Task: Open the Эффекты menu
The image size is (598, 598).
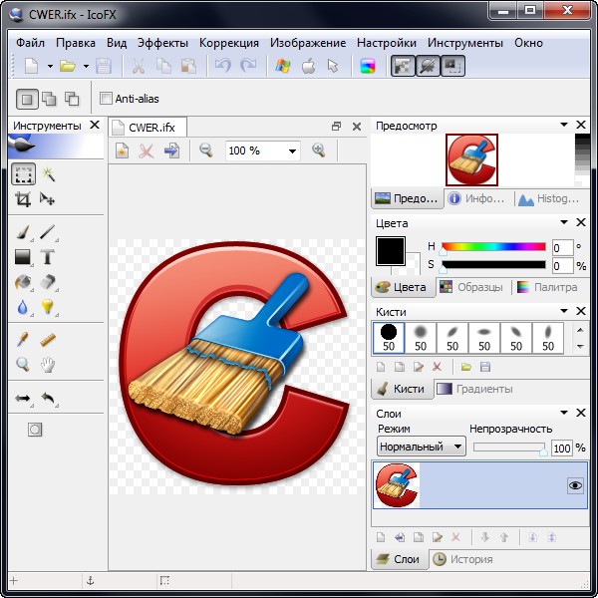Action: point(163,43)
